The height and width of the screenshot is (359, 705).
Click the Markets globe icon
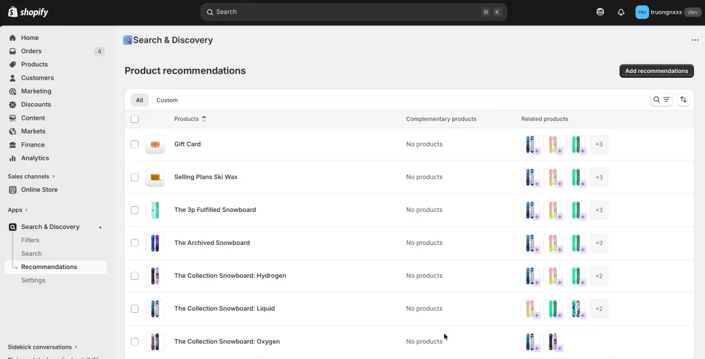tap(12, 131)
